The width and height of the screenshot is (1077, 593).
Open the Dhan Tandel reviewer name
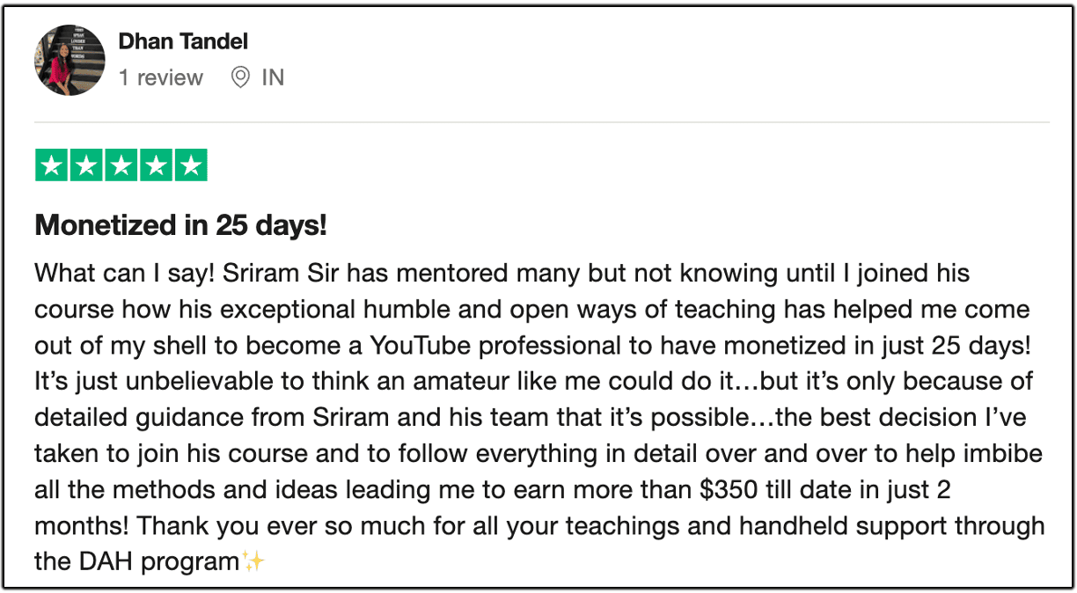point(183,40)
